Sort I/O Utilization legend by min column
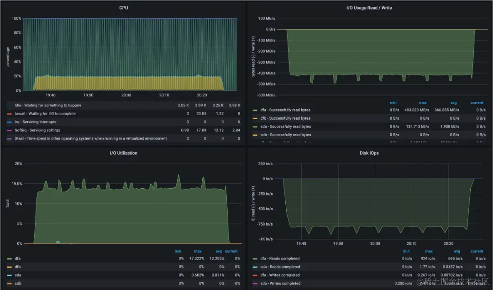The width and height of the screenshot is (493, 290). pyautogui.click(x=178, y=251)
